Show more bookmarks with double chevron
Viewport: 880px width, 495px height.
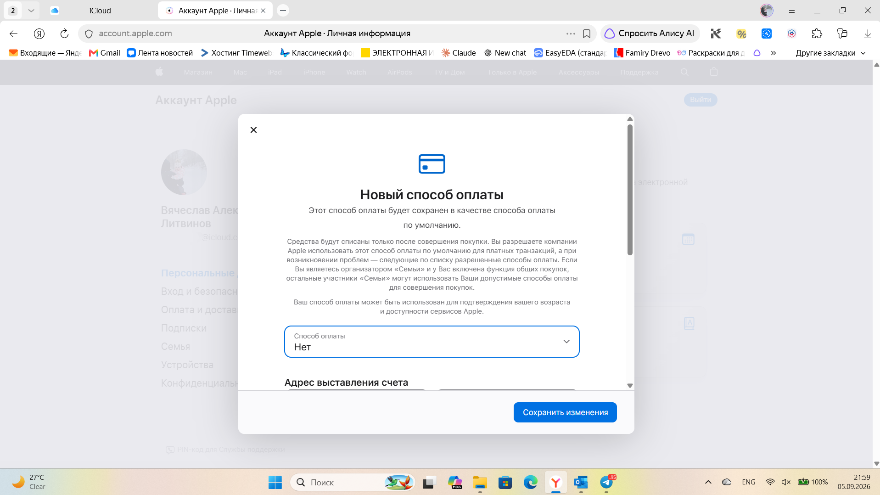coord(774,53)
